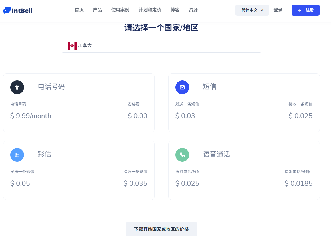Click the IntBell logo
The width and height of the screenshot is (331, 245).
tap(18, 10)
